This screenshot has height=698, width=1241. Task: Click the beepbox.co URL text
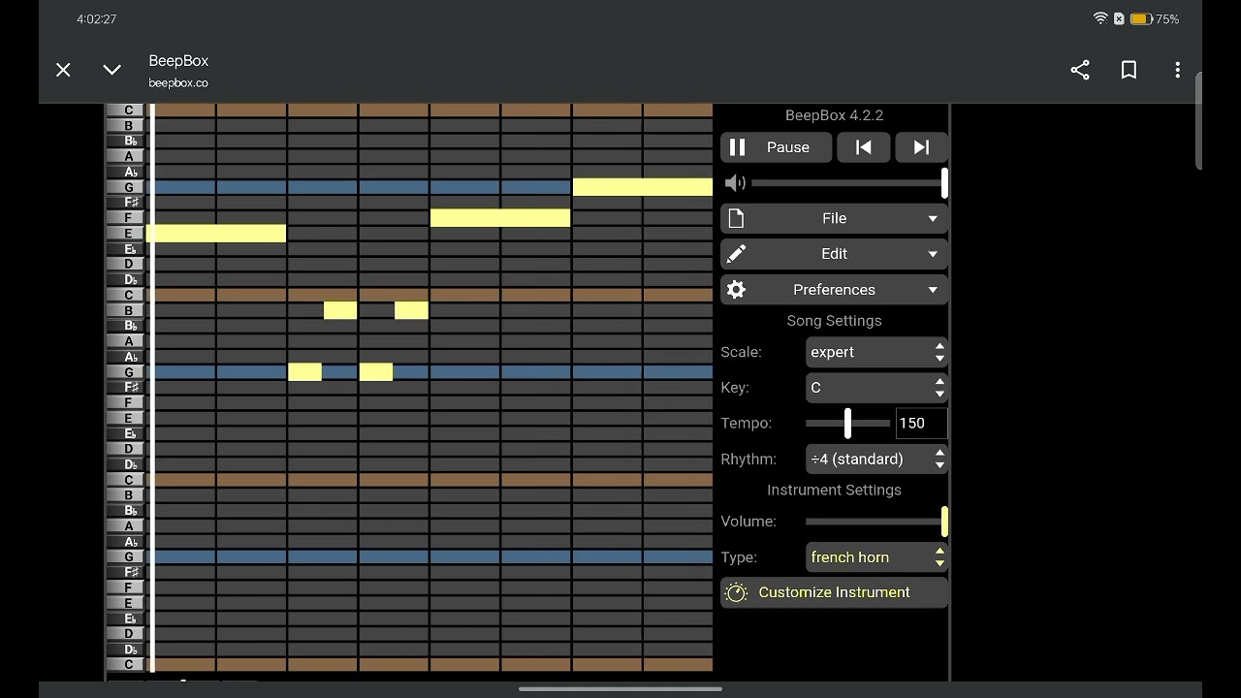178,83
